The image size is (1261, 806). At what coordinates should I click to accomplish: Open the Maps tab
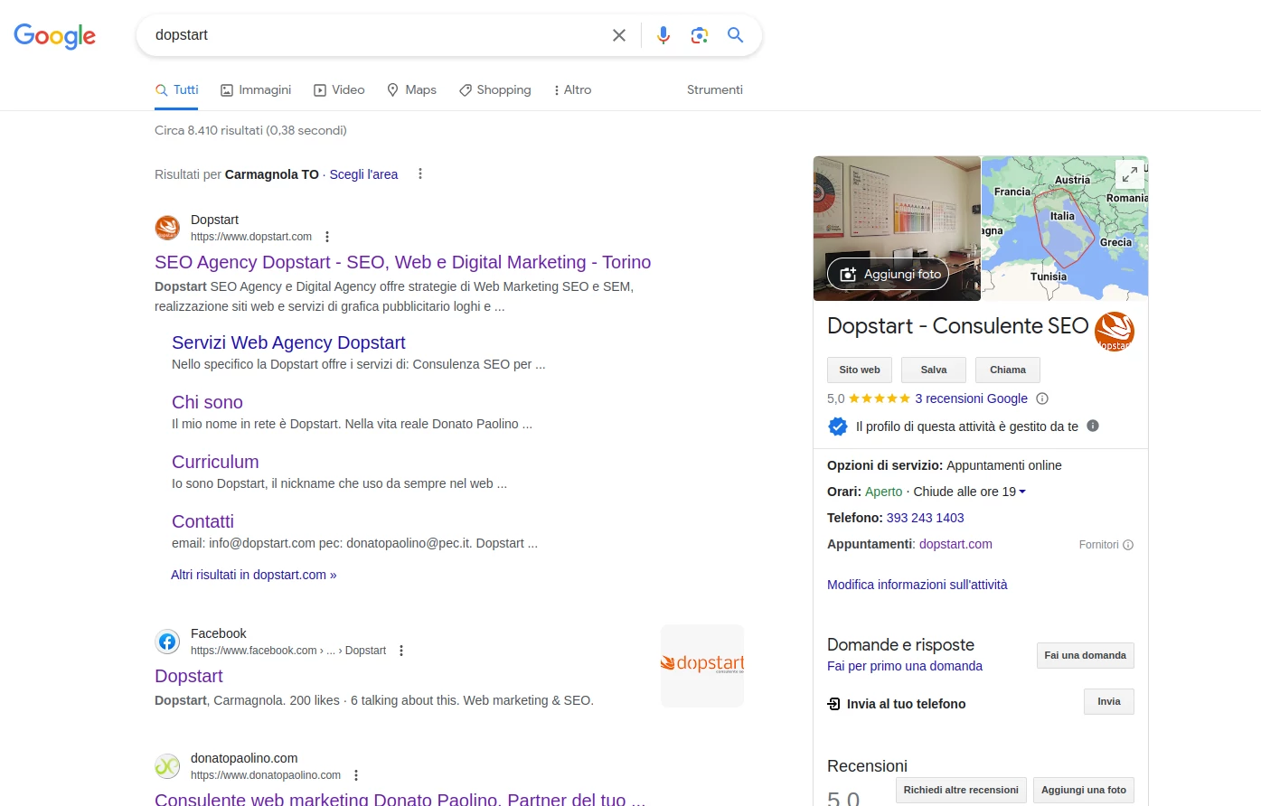coord(411,89)
